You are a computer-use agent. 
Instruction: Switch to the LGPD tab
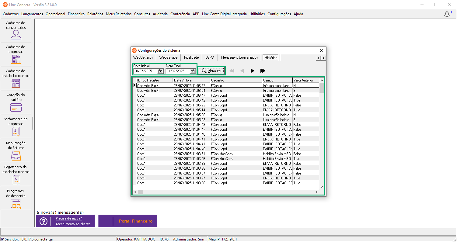(210, 57)
